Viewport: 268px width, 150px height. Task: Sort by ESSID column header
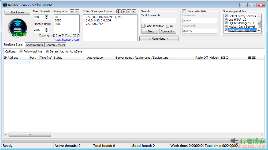[x=256, y=58]
